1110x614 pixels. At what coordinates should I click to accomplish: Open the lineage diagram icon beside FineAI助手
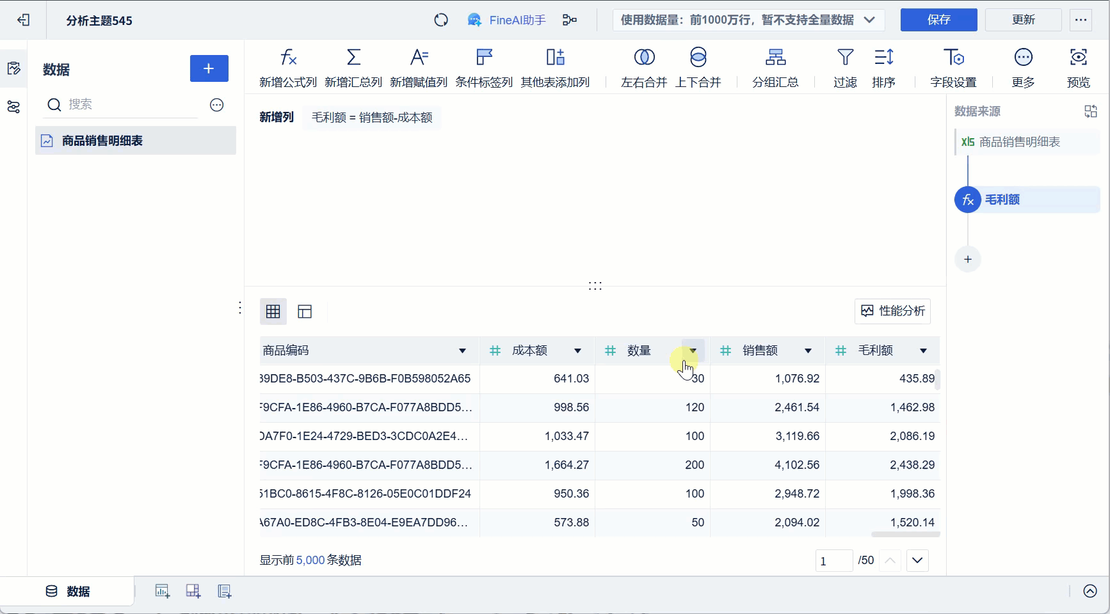click(x=570, y=20)
